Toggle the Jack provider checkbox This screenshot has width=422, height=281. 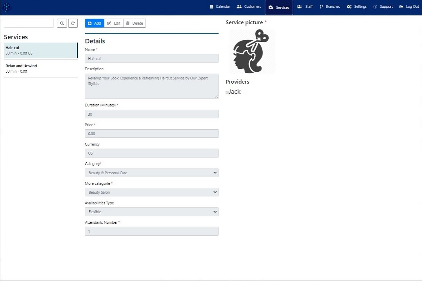(x=227, y=92)
